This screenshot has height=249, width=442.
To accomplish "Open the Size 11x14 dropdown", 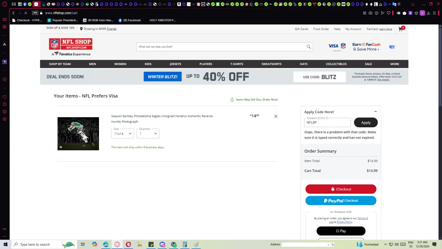I will pos(123,134).
